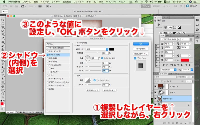This screenshot has height=125, width=200.
Task: Select the Rectangle shape tool
Action: click(x=3, y=82)
